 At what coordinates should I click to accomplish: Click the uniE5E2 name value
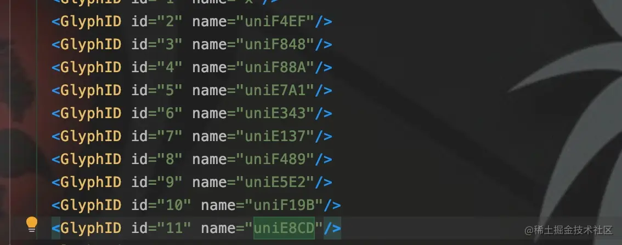[x=275, y=182]
